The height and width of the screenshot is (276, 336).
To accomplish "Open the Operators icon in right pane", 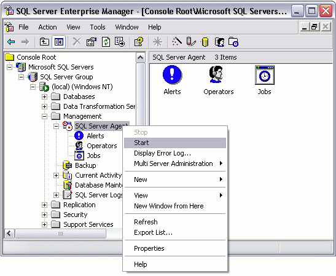I will (x=218, y=80).
